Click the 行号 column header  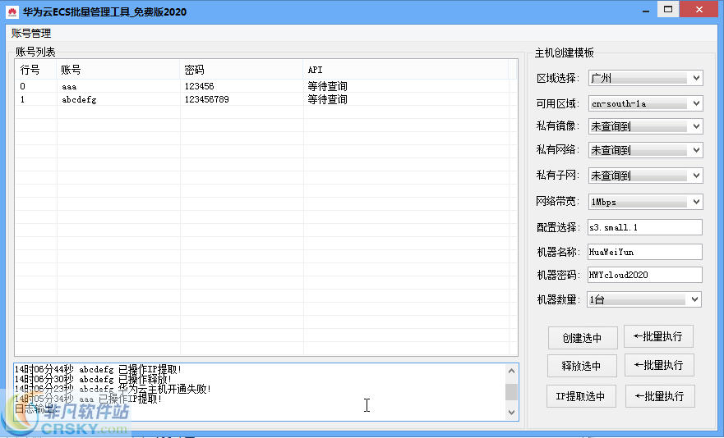(36, 70)
